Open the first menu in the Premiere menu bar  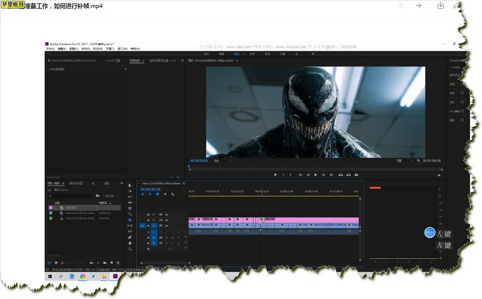50,48
